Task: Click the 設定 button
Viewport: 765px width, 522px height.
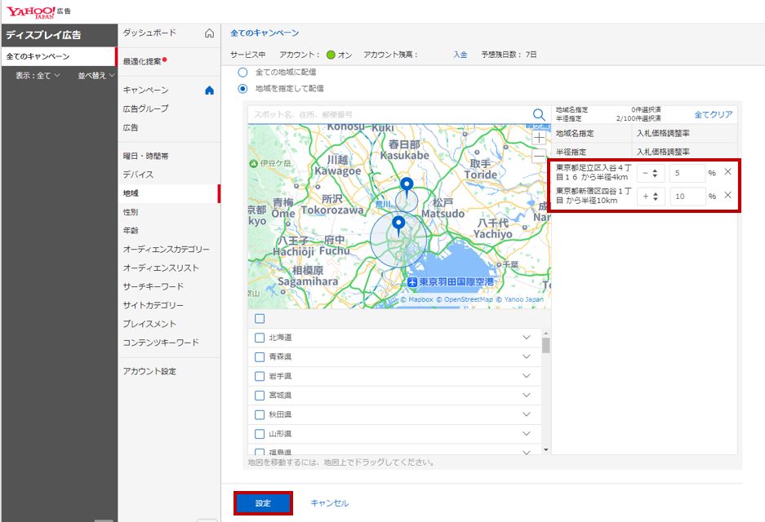Action: [x=263, y=503]
